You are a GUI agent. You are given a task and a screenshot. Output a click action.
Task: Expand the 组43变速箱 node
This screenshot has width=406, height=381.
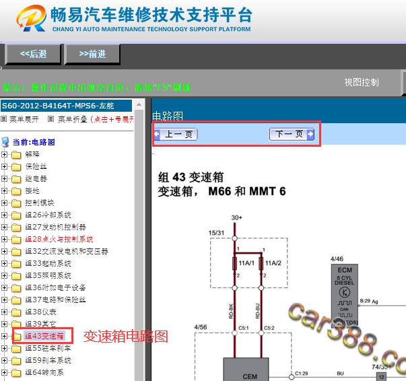point(4,336)
